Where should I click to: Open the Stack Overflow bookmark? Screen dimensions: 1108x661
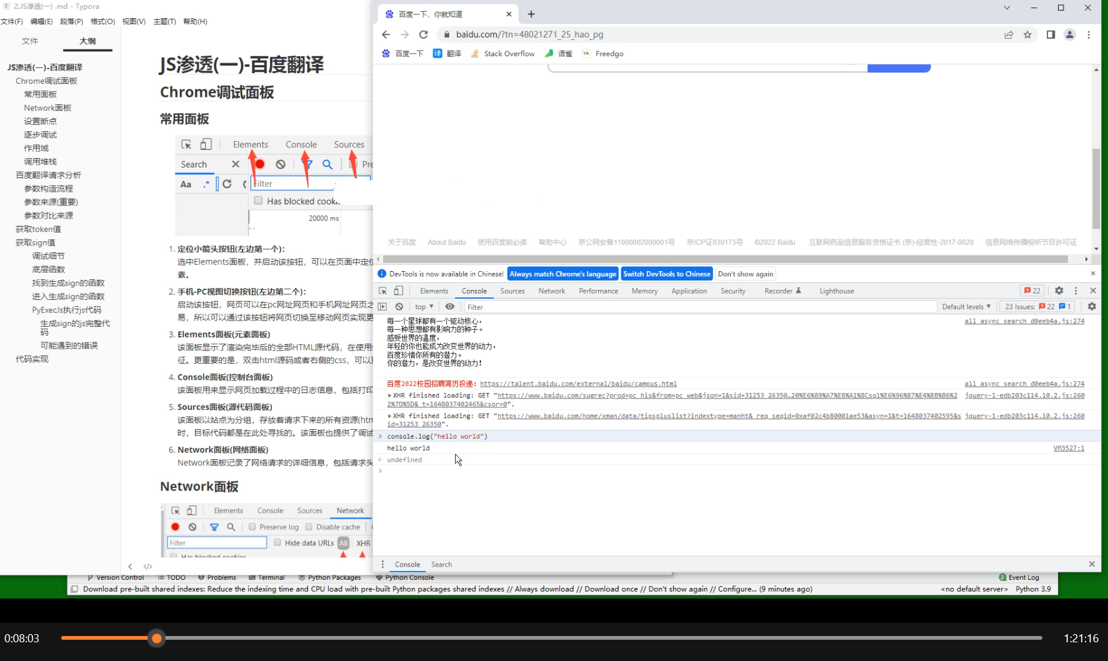click(x=503, y=54)
